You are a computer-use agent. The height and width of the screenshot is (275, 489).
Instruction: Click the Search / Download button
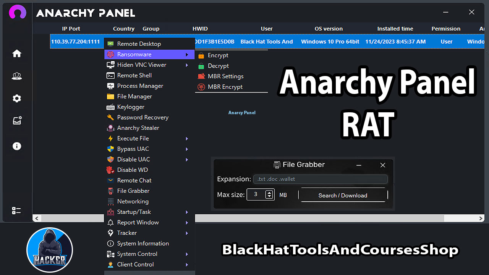pyautogui.click(x=343, y=195)
